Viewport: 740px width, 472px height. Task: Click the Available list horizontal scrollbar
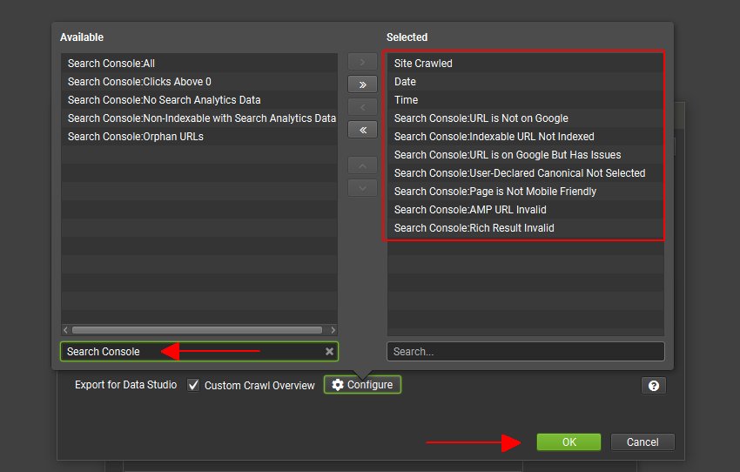coord(198,330)
